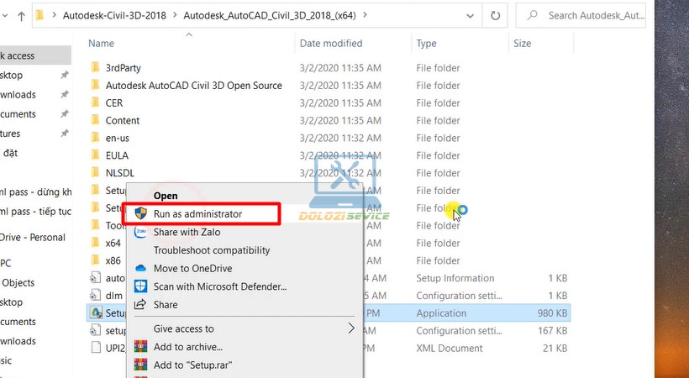This screenshot has height=378, width=689.
Task: Click the 980 KB size cell
Action: pyautogui.click(x=552, y=313)
